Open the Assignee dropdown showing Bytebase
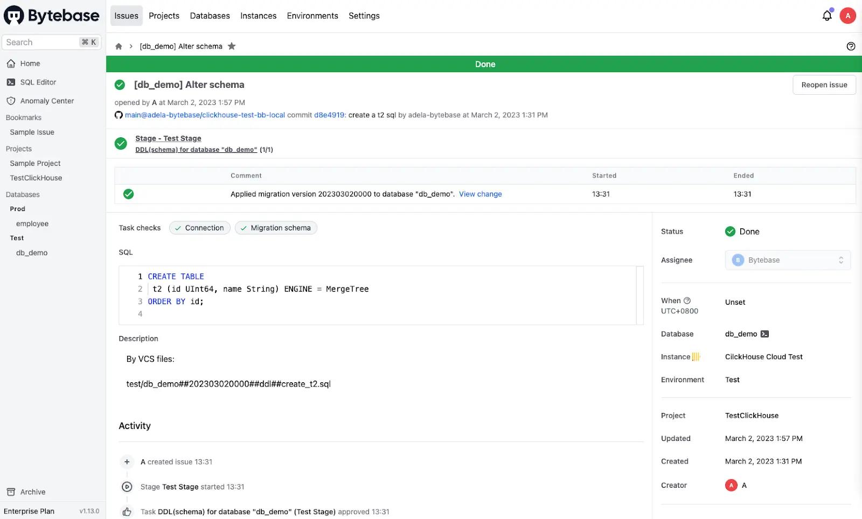 [x=787, y=260]
